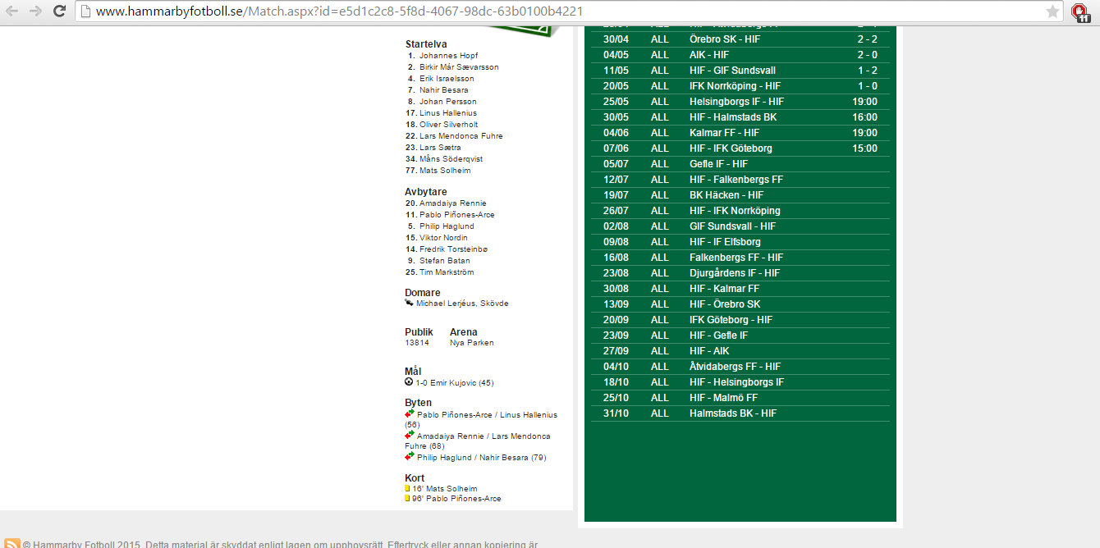Open the adblock extension icon
Viewport: 1100px width, 548px height.
[x=1080, y=11]
